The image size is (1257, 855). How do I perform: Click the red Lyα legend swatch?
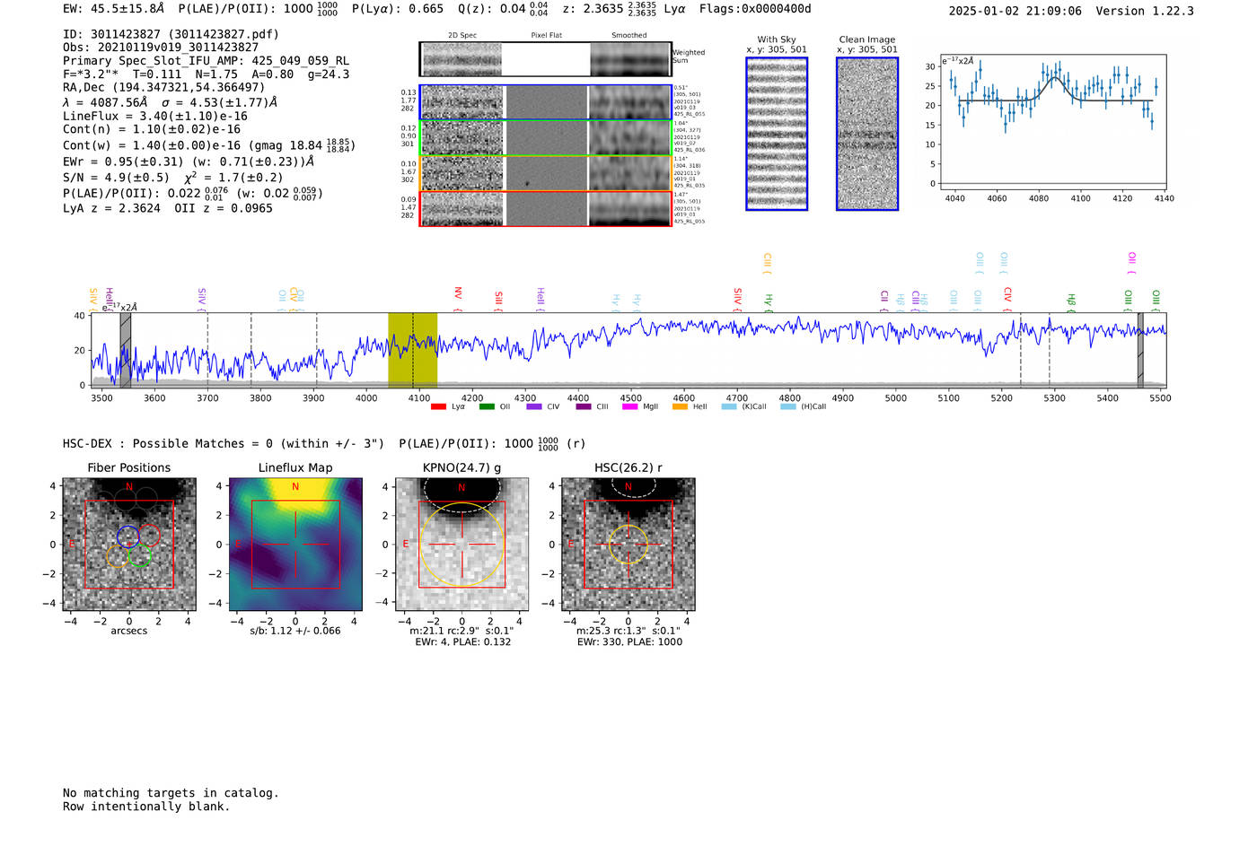tap(438, 406)
